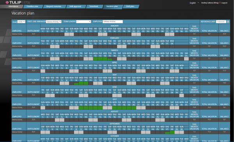Switch to the Shift plan tab
Screen dimensions: 234x142
[130, 6]
